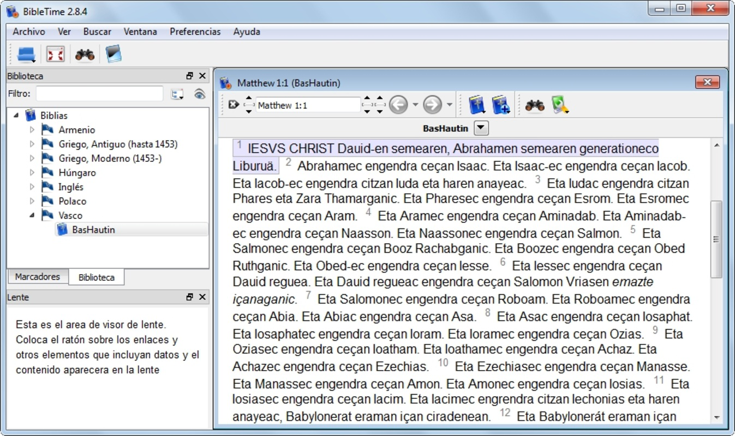Click the Vasco flag icon
The height and width of the screenshot is (436, 735).
[48, 215]
